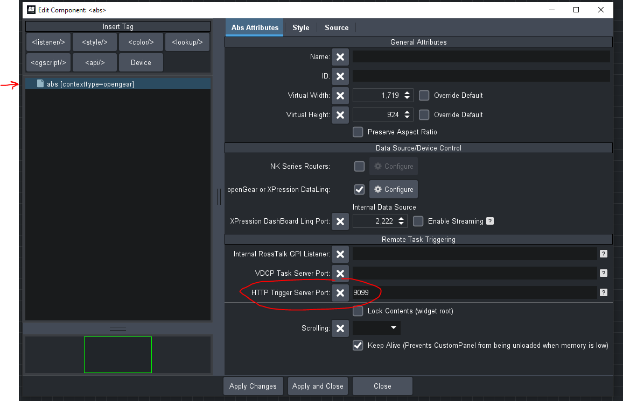
Task: Insert an <ogscript/> tag
Action: pos(48,63)
